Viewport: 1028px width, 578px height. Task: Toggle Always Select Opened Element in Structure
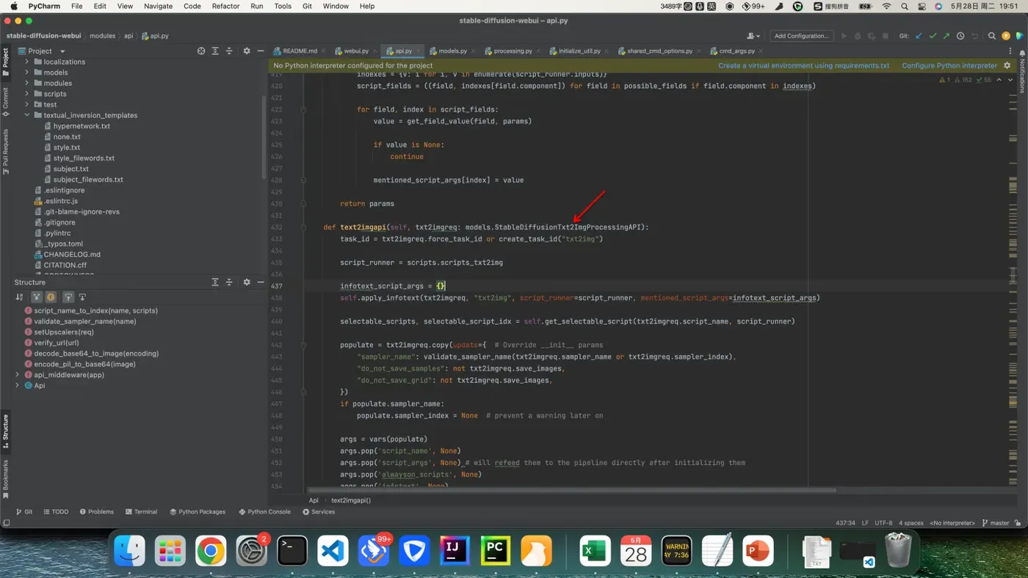coord(68,297)
